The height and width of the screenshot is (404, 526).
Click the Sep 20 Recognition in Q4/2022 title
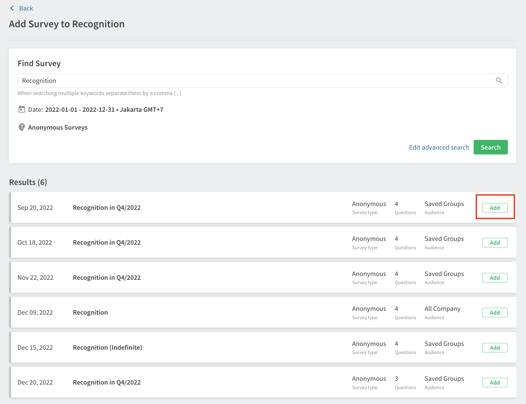click(x=107, y=208)
